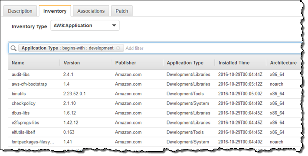Image resolution: width=308 pixels, height=156 pixels.
Task: Switch to the Associations tab
Action: (91, 11)
